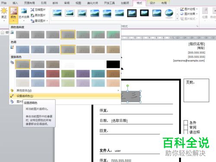The image size is (216, 162).
Task: Check the 审阅 checkbox in the document
Action: click(186, 127)
